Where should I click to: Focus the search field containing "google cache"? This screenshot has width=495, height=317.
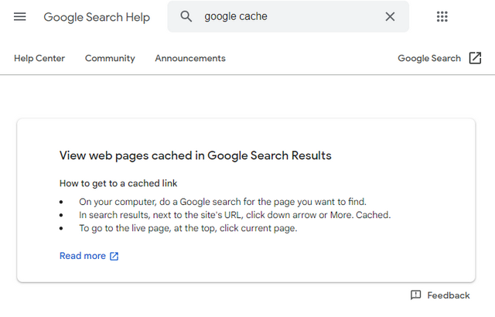pyautogui.click(x=286, y=17)
